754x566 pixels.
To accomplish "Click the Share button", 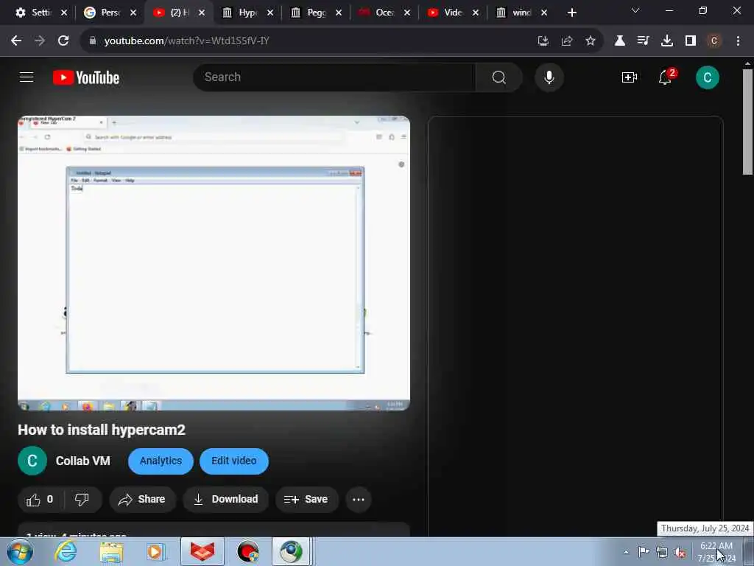I will (142, 500).
